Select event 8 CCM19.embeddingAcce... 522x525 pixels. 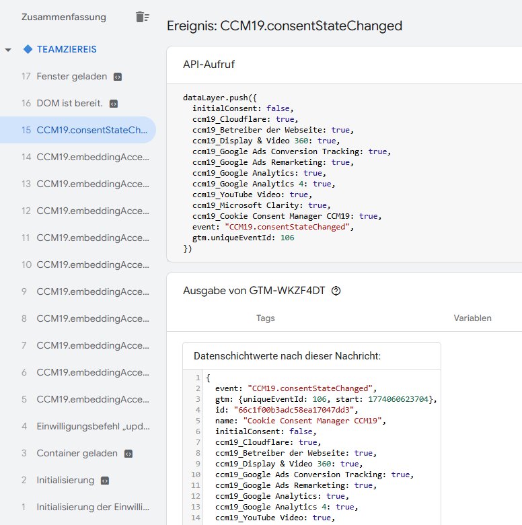tap(78, 318)
